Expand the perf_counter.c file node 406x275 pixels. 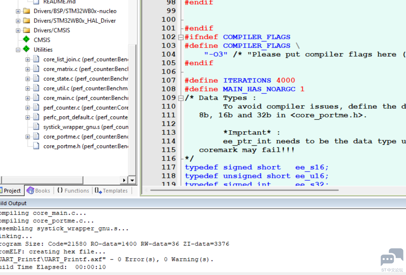(28, 108)
